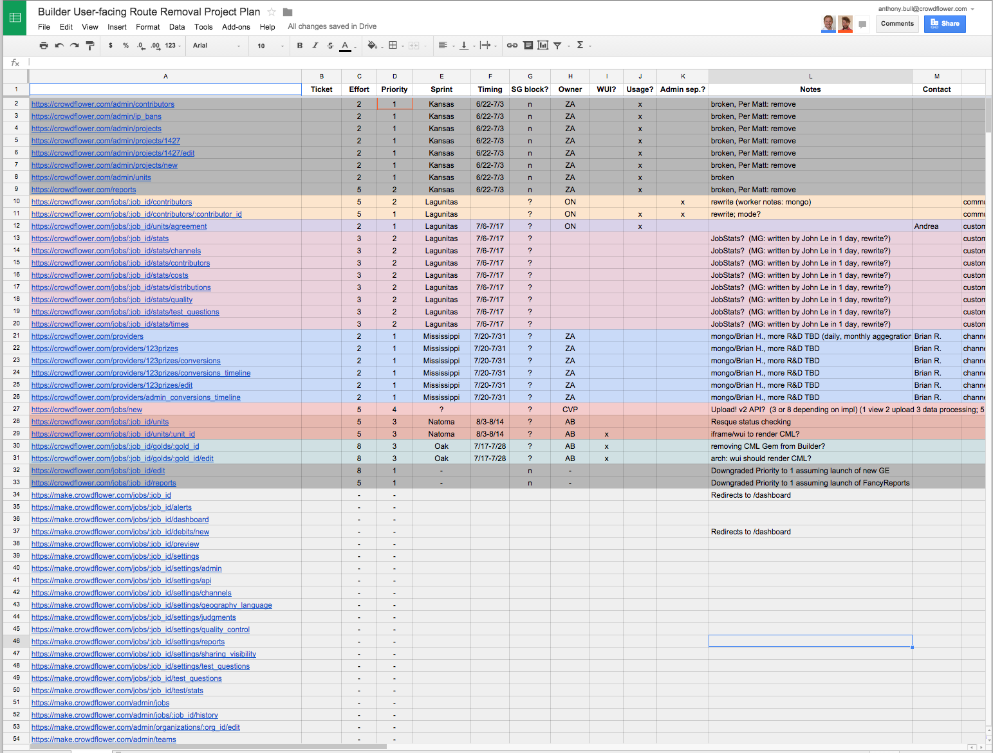Open the File menu
The width and height of the screenshot is (993, 753).
pos(44,27)
